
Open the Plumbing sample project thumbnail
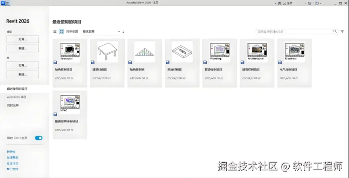pos(219,52)
